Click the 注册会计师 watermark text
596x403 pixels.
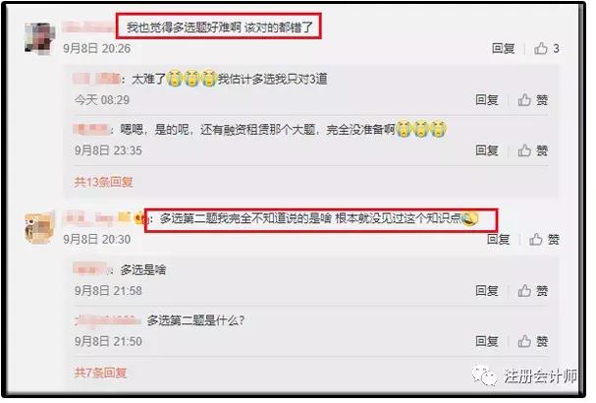pos(540,376)
